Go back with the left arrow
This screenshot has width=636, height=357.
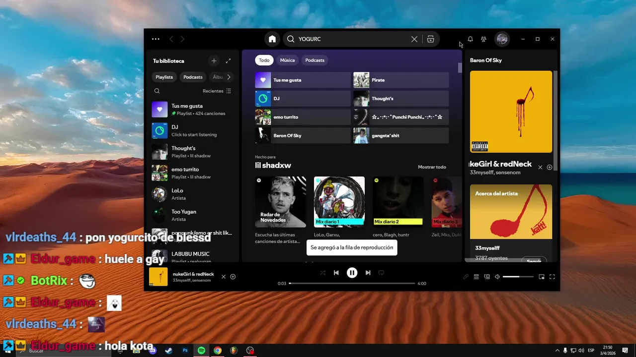171,39
